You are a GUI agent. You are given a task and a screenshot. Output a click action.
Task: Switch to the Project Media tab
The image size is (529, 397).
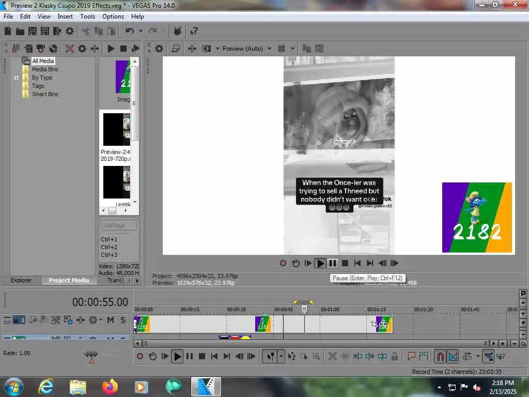coord(69,280)
